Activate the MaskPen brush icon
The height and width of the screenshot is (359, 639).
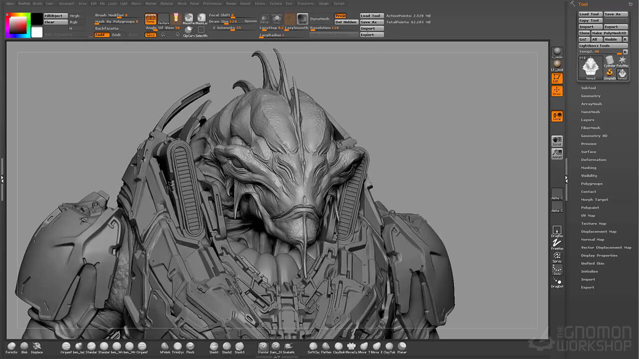tap(189, 19)
